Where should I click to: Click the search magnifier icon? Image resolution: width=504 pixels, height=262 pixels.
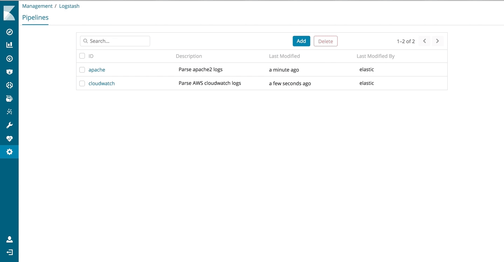click(x=86, y=41)
